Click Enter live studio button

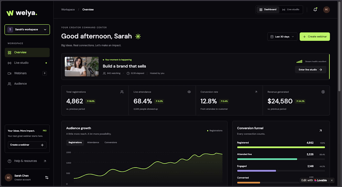pyautogui.click(x=310, y=69)
